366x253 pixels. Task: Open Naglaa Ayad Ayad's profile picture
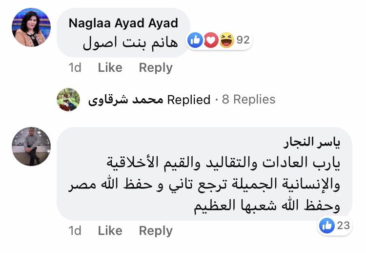(x=31, y=28)
